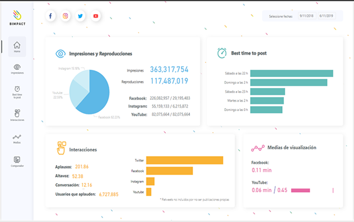Click the line-graph icon beside Medias de visualización
This screenshot has height=222, width=354.
click(258, 148)
